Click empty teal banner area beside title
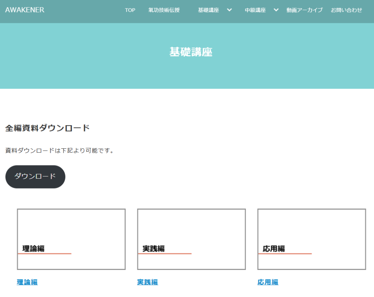Image resolution: width=374 pixels, height=297 pixels. [73, 55]
